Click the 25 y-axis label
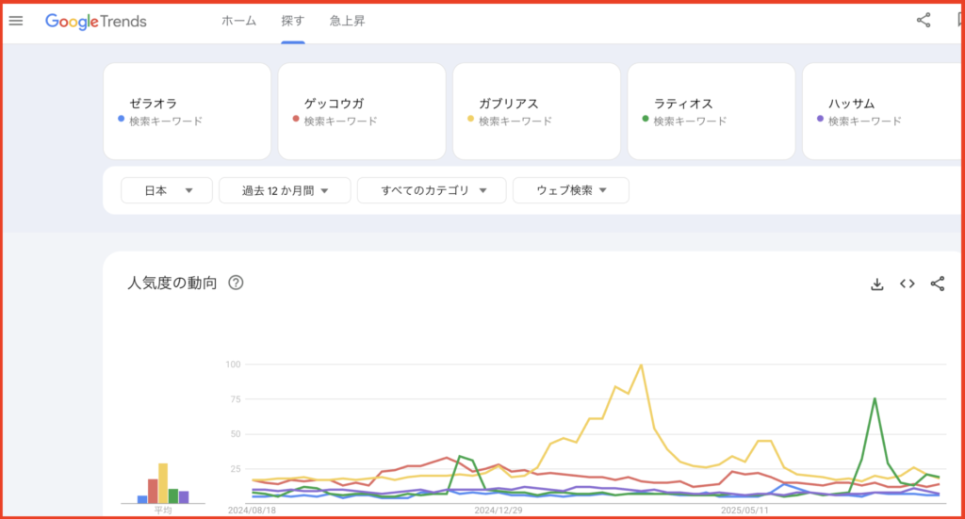 pos(236,468)
